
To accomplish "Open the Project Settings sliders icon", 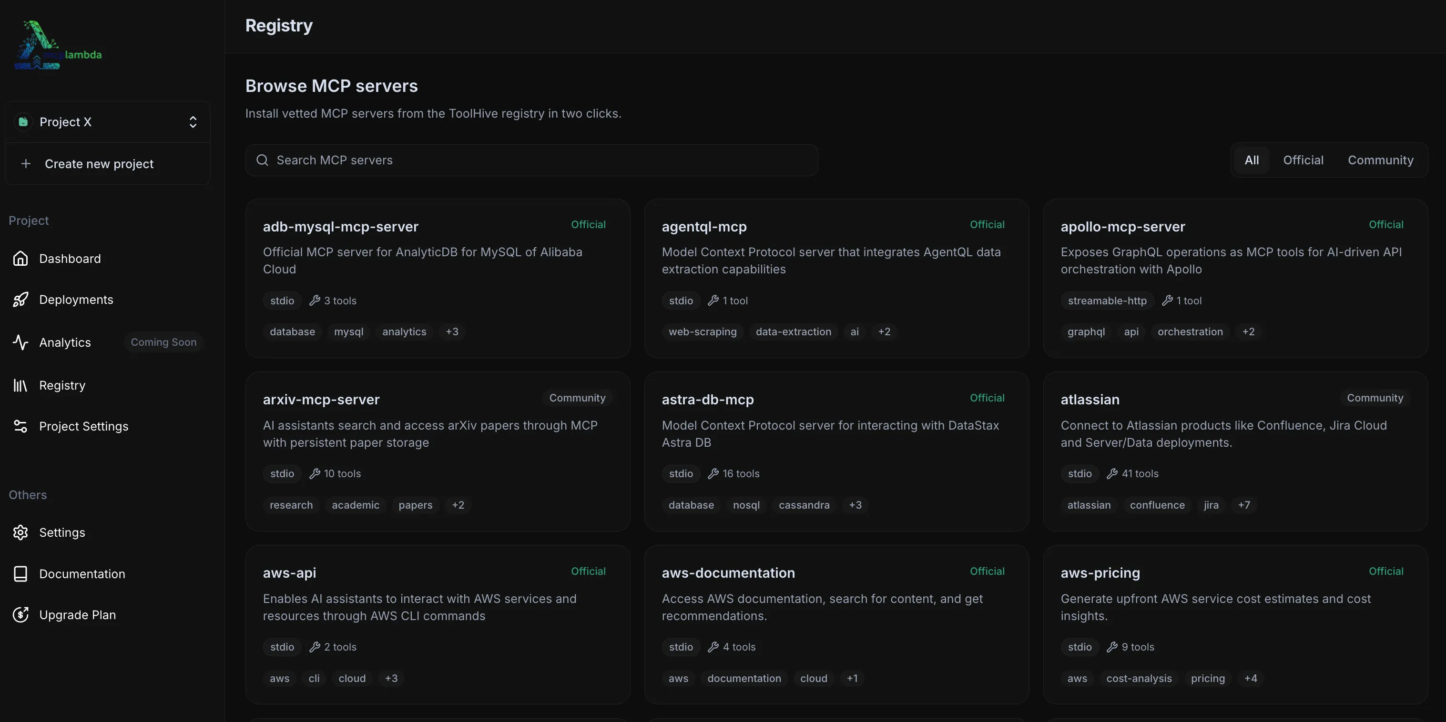I will point(21,426).
